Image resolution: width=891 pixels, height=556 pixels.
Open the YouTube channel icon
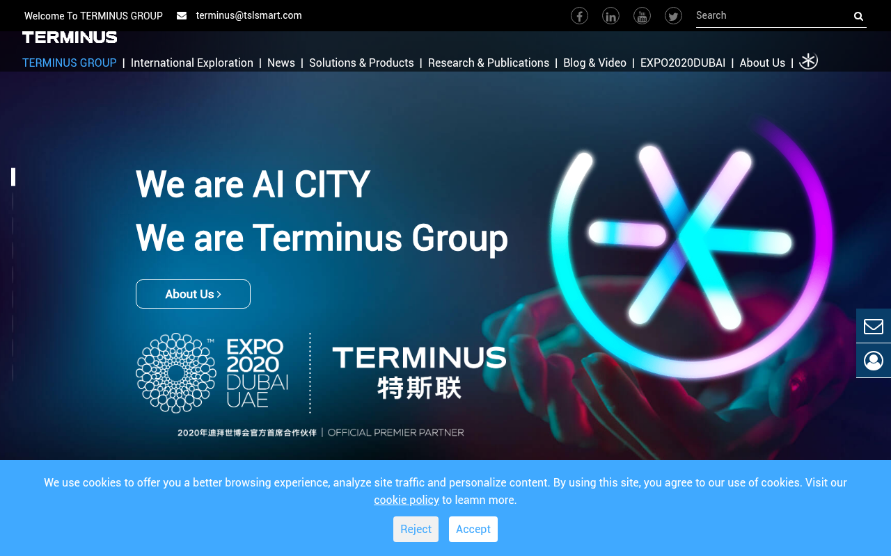pyautogui.click(x=641, y=14)
